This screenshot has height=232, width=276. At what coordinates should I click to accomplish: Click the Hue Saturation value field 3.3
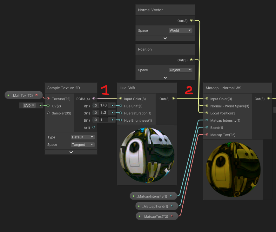[104, 113]
